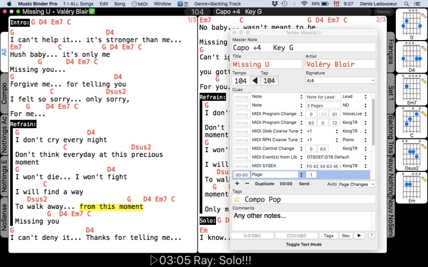Click the tempo arrow between 104 fields
428x267 pixels.
255,81
